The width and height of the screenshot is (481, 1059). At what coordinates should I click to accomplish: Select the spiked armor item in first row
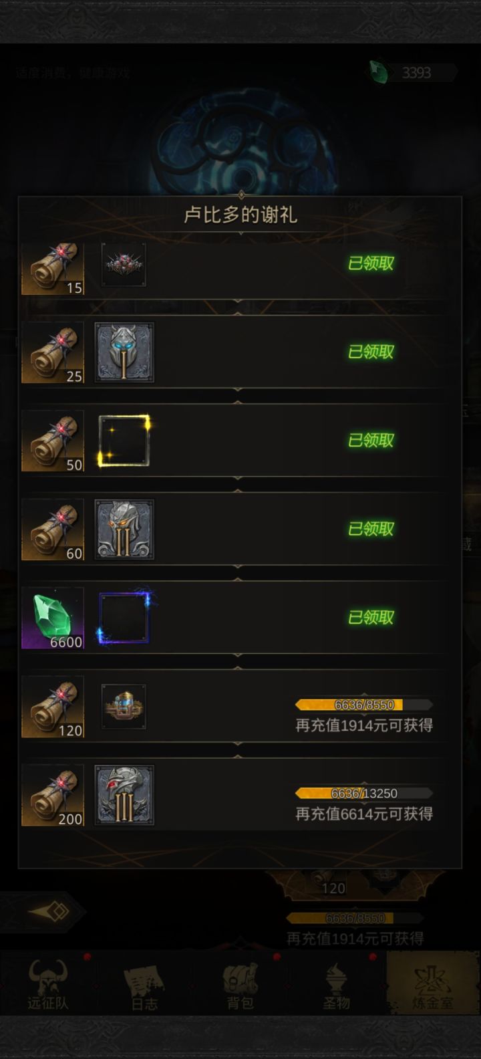point(124,265)
